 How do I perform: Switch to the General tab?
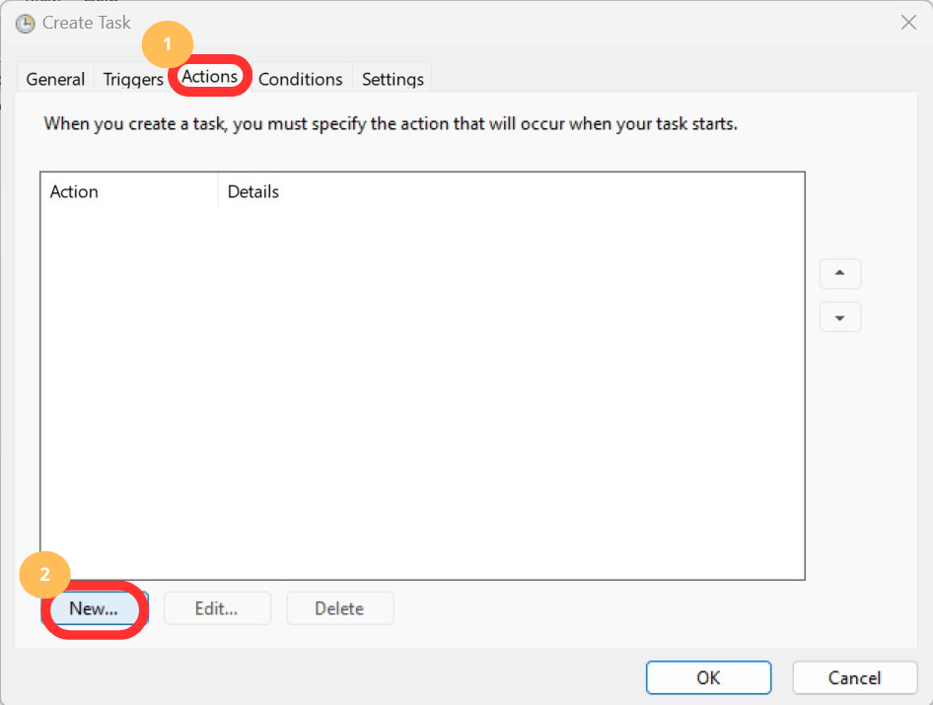click(x=54, y=79)
